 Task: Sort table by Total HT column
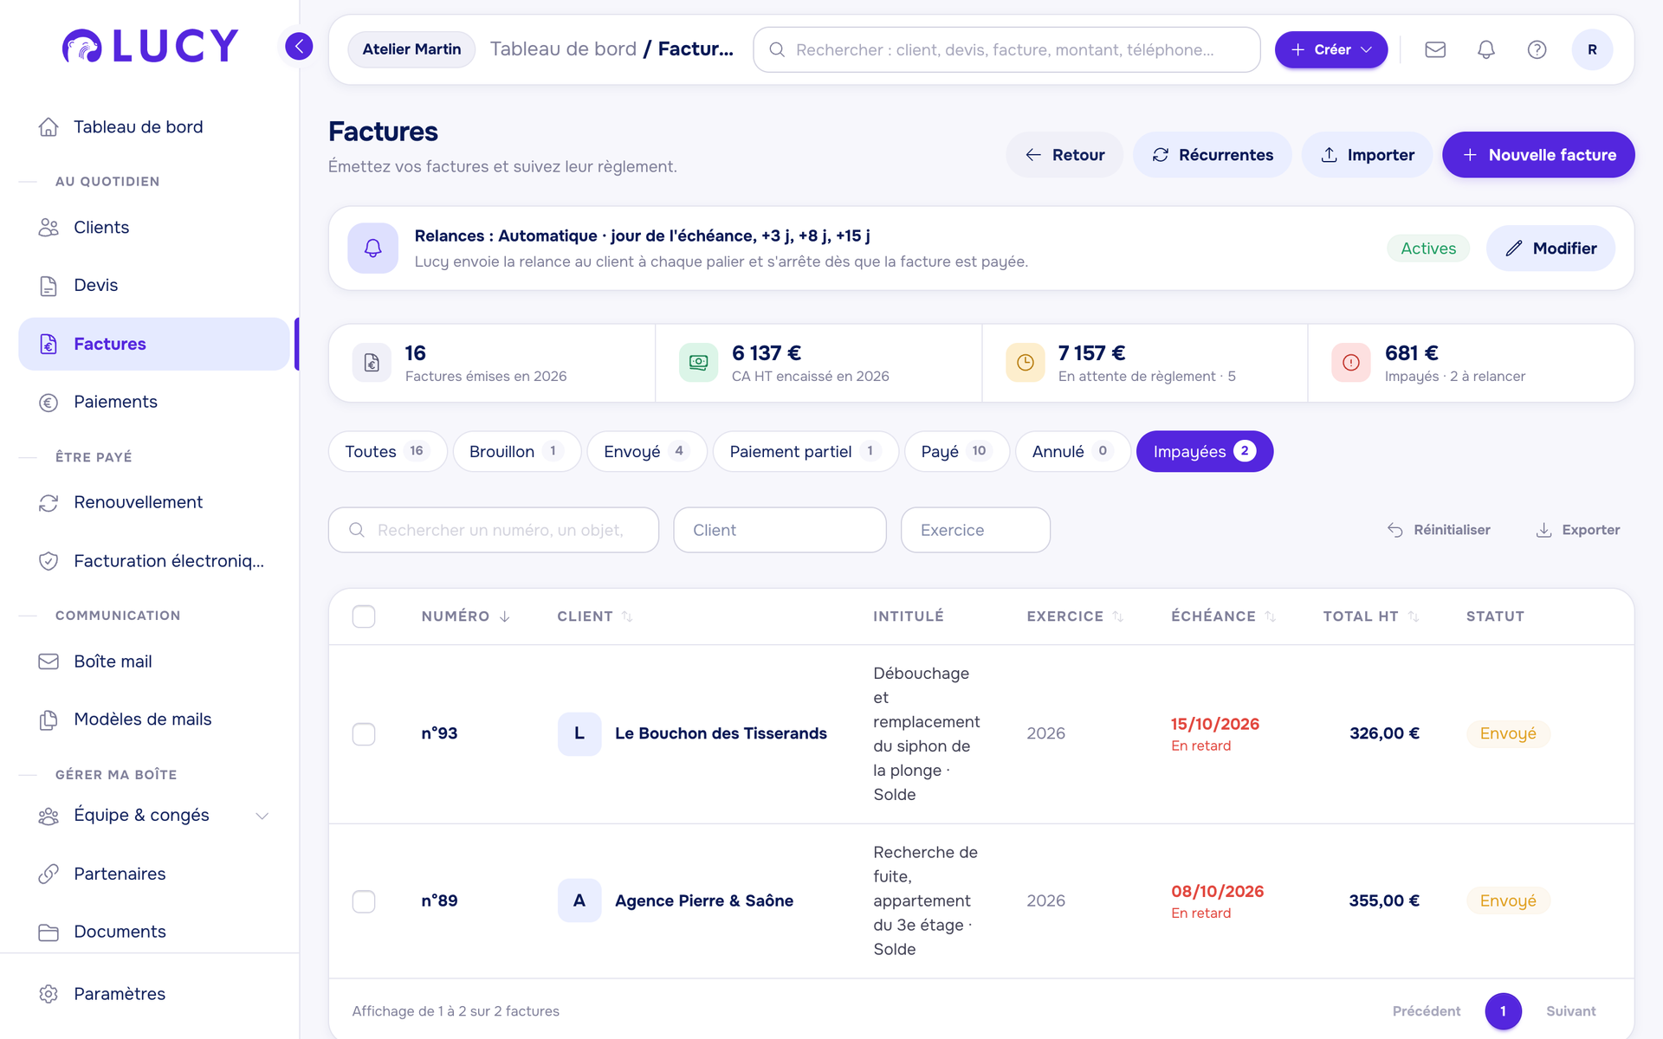click(x=1371, y=616)
